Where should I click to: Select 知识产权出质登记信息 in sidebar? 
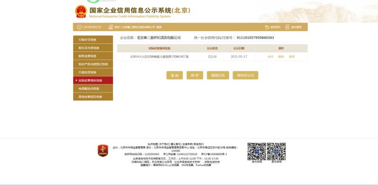[x=93, y=64]
